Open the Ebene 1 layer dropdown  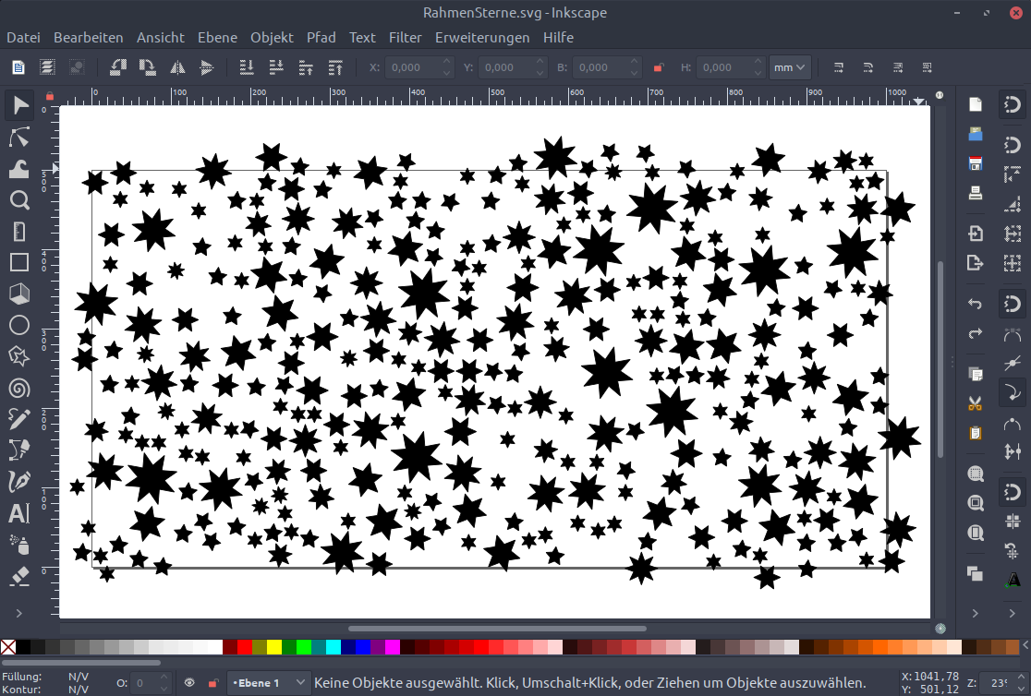coord(270,683)
